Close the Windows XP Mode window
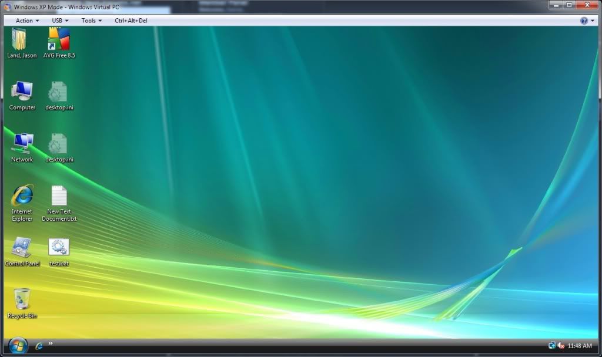This screenshot has height=357, width=602. point(587,5)
